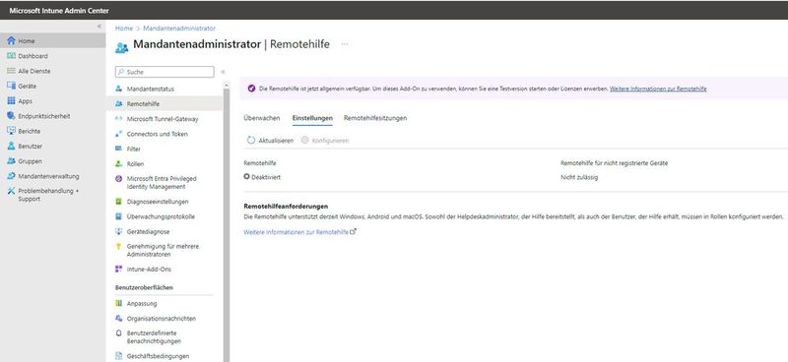Click the Mandantenadministrator page header icon
788x362 pixels.
121,47
